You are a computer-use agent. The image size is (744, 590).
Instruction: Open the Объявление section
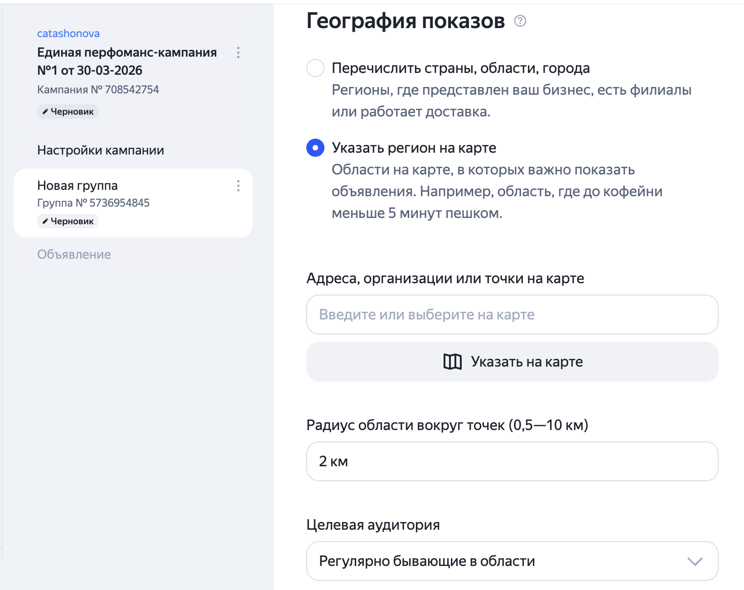click(x=74, y=254)
